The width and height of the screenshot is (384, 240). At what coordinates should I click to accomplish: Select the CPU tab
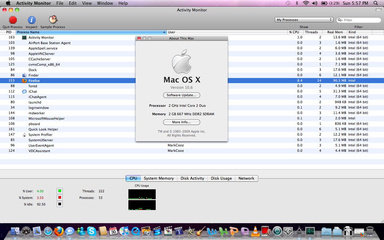point(133,178)
